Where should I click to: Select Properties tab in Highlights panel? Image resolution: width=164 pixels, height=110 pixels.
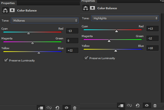(x=88, y=1)
